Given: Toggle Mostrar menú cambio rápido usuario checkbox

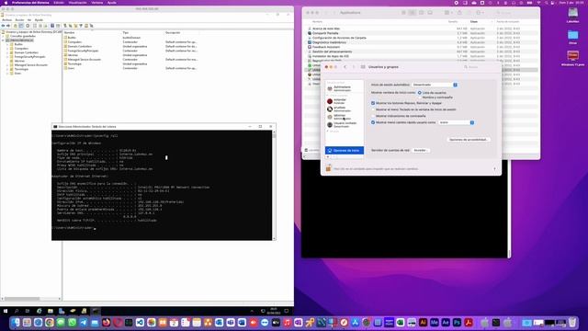Looking at the screenshot, I should pos(373,122).
